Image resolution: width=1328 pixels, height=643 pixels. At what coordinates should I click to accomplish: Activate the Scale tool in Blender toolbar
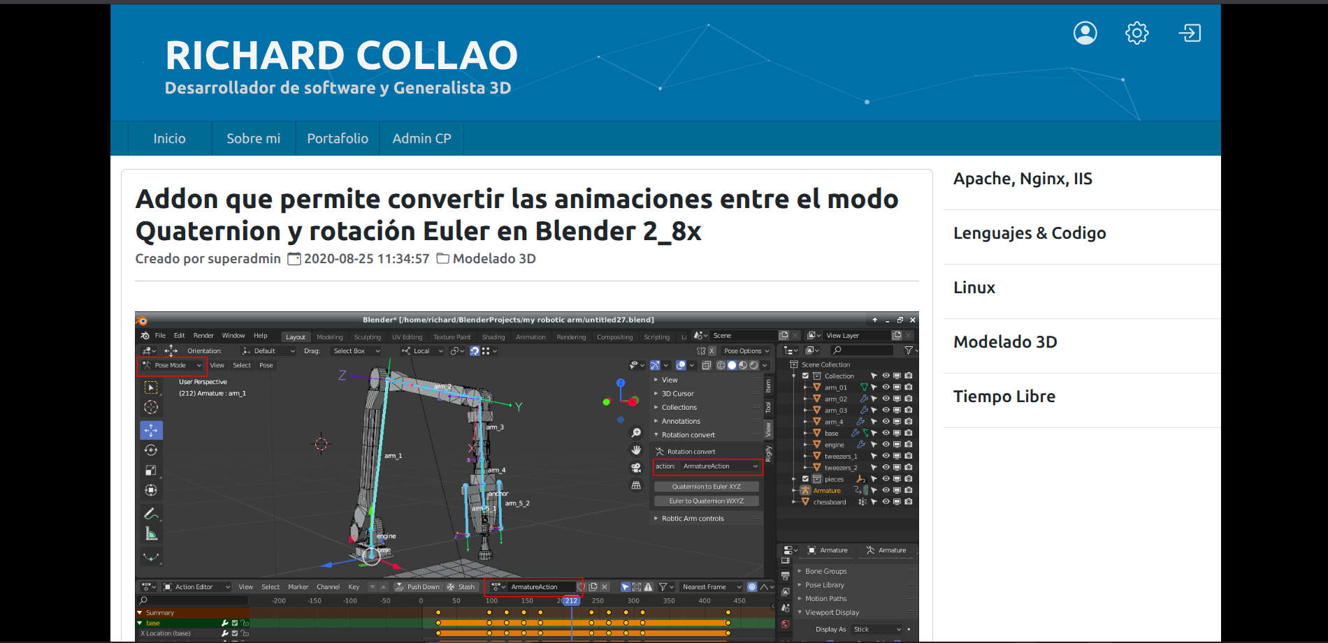coord(151,471)
